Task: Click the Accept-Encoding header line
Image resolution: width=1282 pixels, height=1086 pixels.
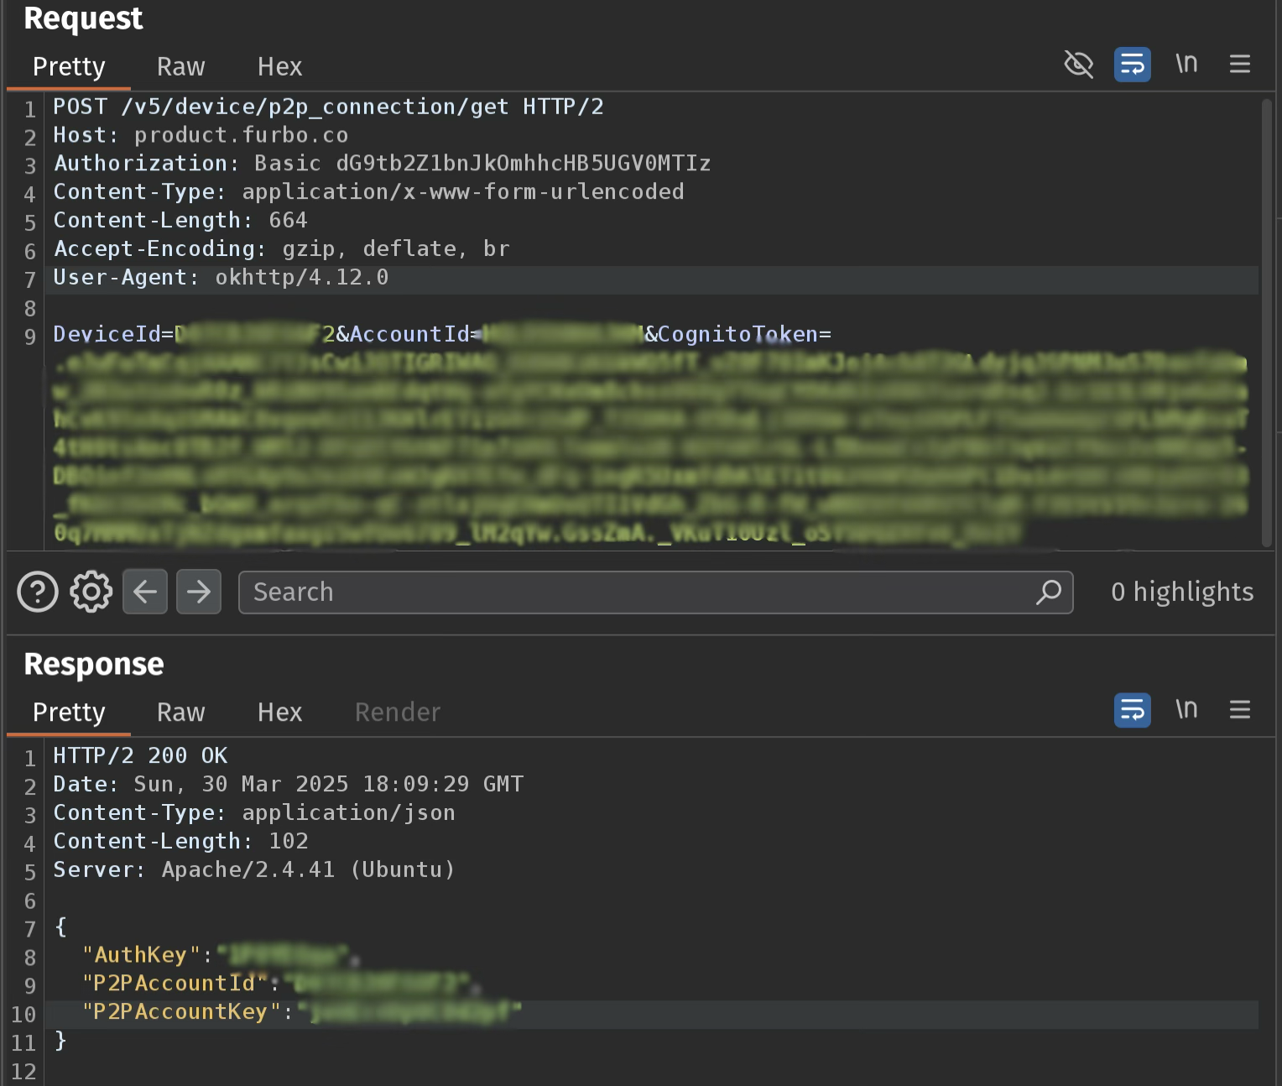Action: click(x=282, y=248)
